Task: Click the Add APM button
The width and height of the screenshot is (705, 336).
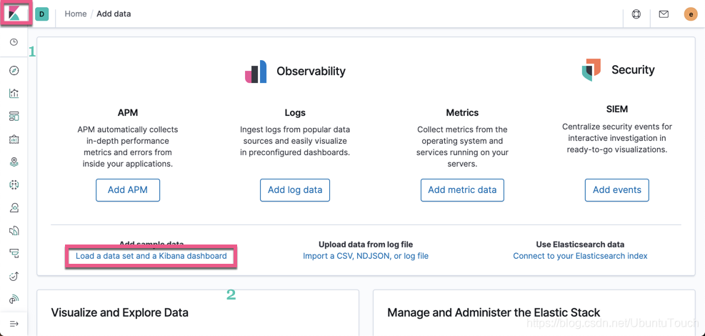Action: tap(128, 190)
